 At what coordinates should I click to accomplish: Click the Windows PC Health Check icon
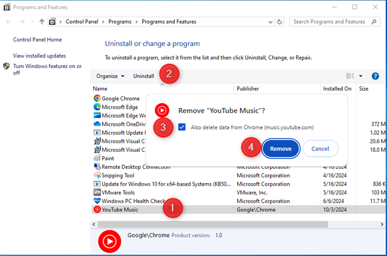(x=97, y=201)
